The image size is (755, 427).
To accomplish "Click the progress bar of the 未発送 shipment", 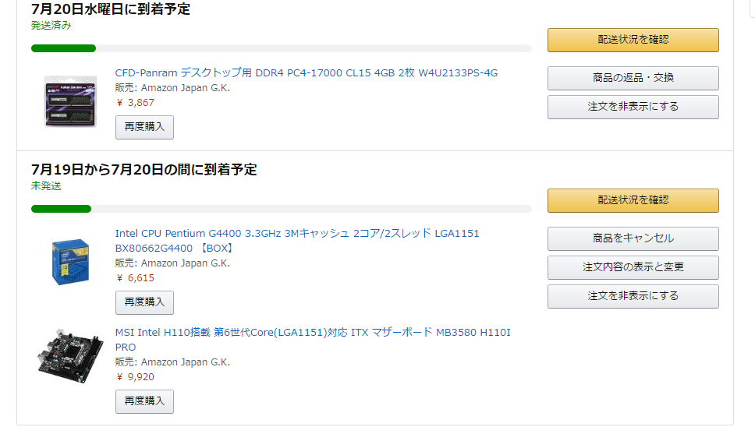I will (x=281, y=209).
